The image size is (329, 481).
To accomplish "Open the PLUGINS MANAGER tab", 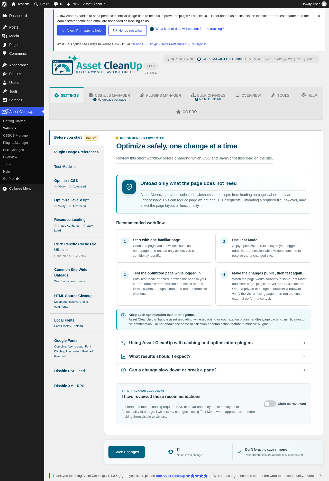I will pos(161,95).
